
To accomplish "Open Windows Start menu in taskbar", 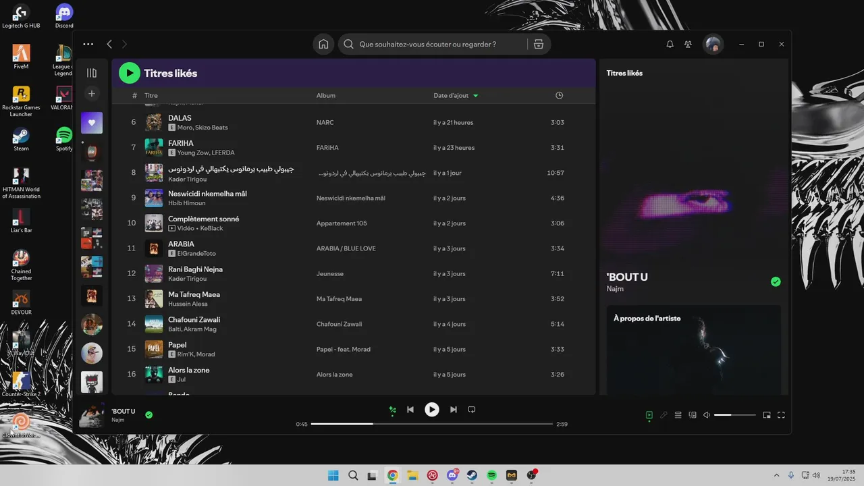I will pos(333,475).
